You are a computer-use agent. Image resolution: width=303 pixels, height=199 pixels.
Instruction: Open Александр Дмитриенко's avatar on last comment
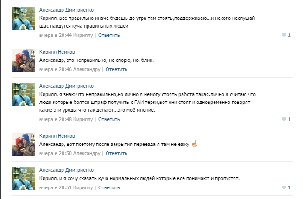click(x=23, y=179)
